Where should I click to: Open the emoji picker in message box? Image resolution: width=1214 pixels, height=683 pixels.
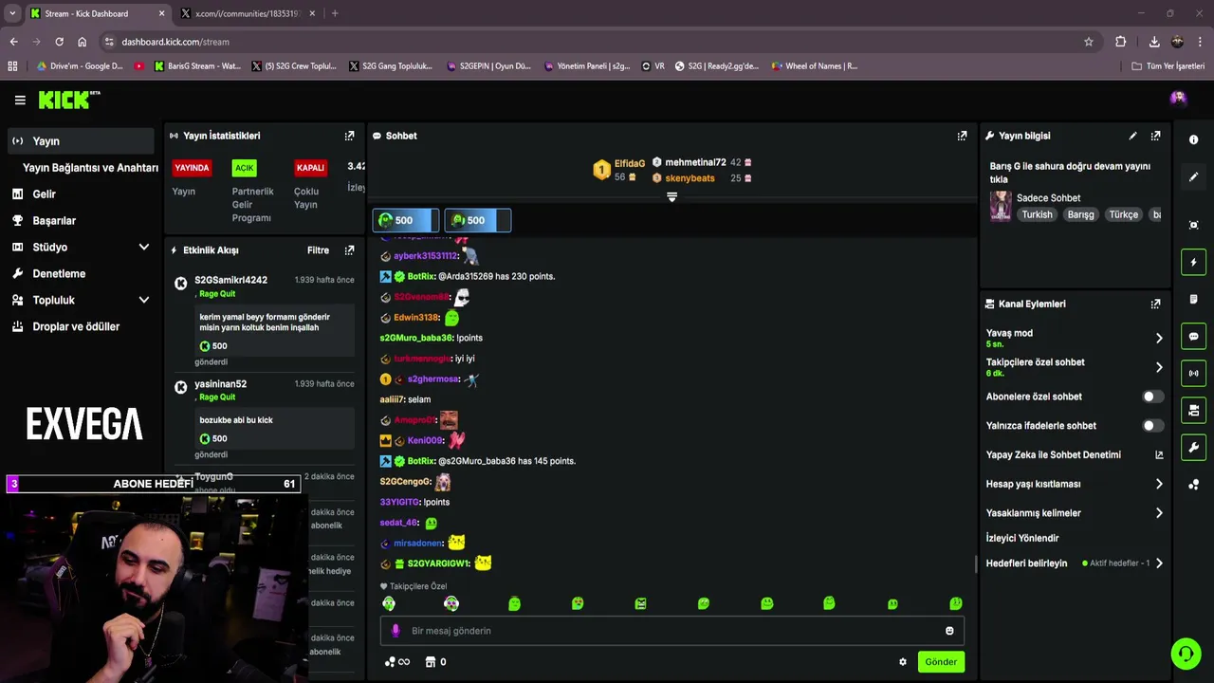point(949,631)
